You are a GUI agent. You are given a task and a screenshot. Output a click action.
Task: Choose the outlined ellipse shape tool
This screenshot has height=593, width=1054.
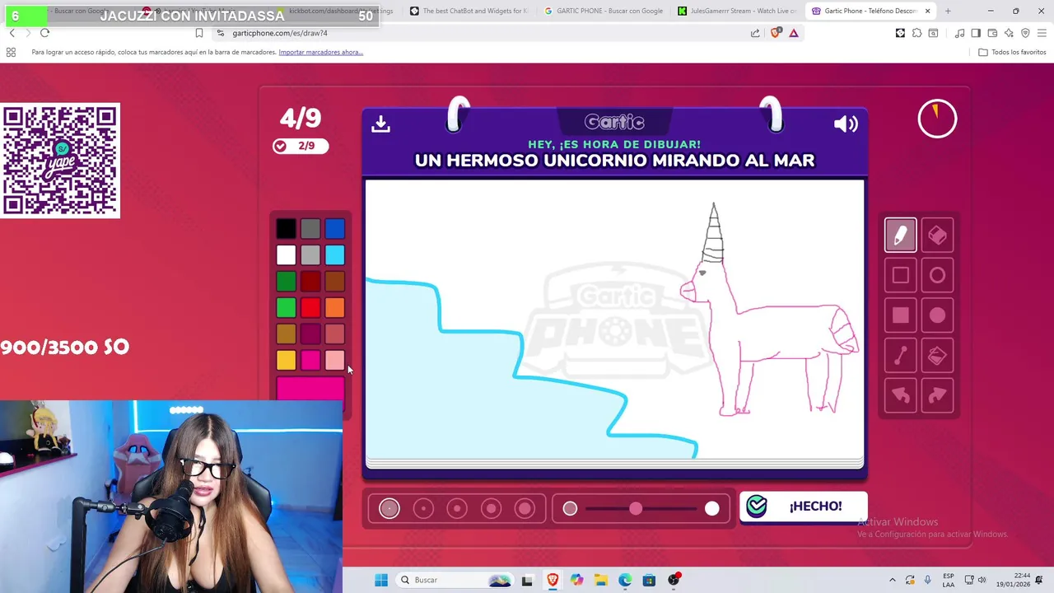937,275
